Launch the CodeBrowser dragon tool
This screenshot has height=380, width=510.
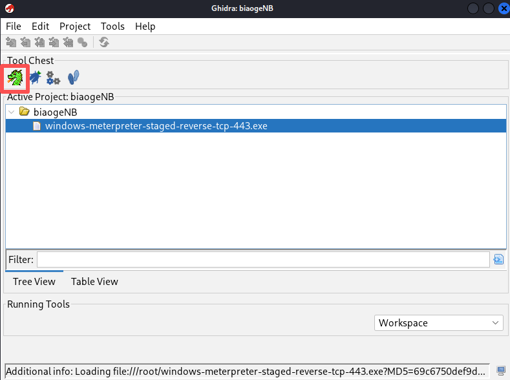click(x=16, y=78)
